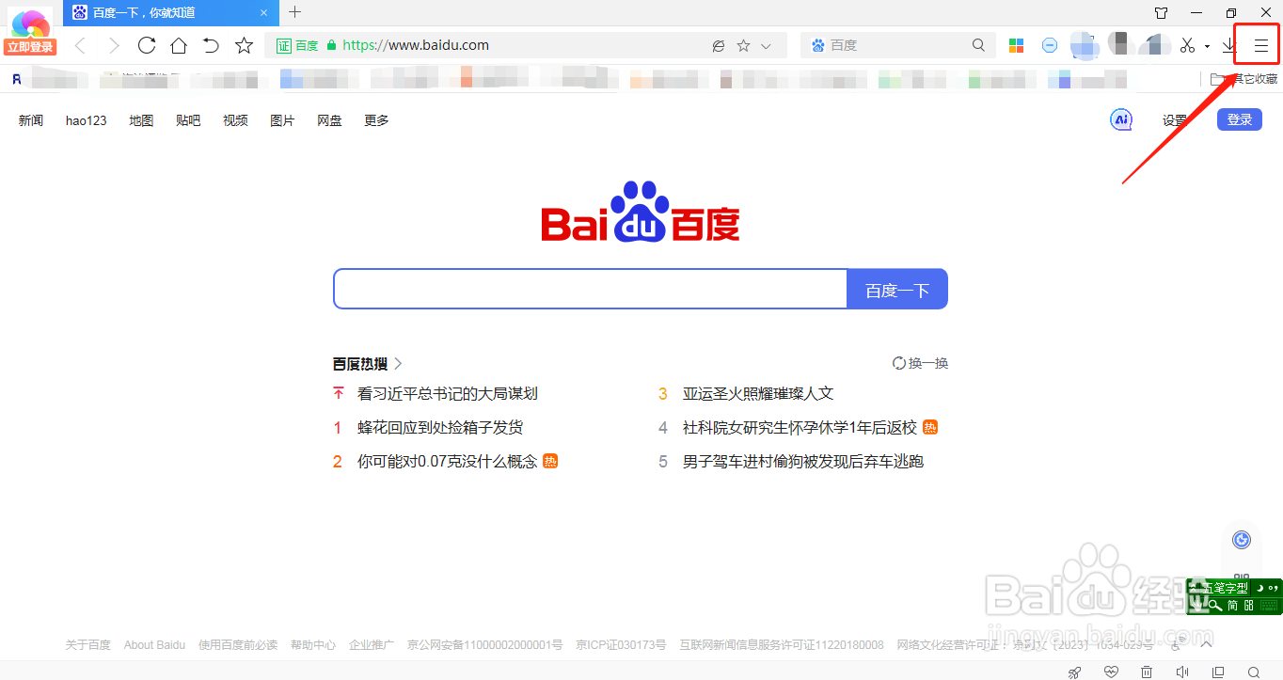1283x680 pixels.
Task: Click the 新闻 navigation link
Action: pyautogui.click(x=31, y=120)
